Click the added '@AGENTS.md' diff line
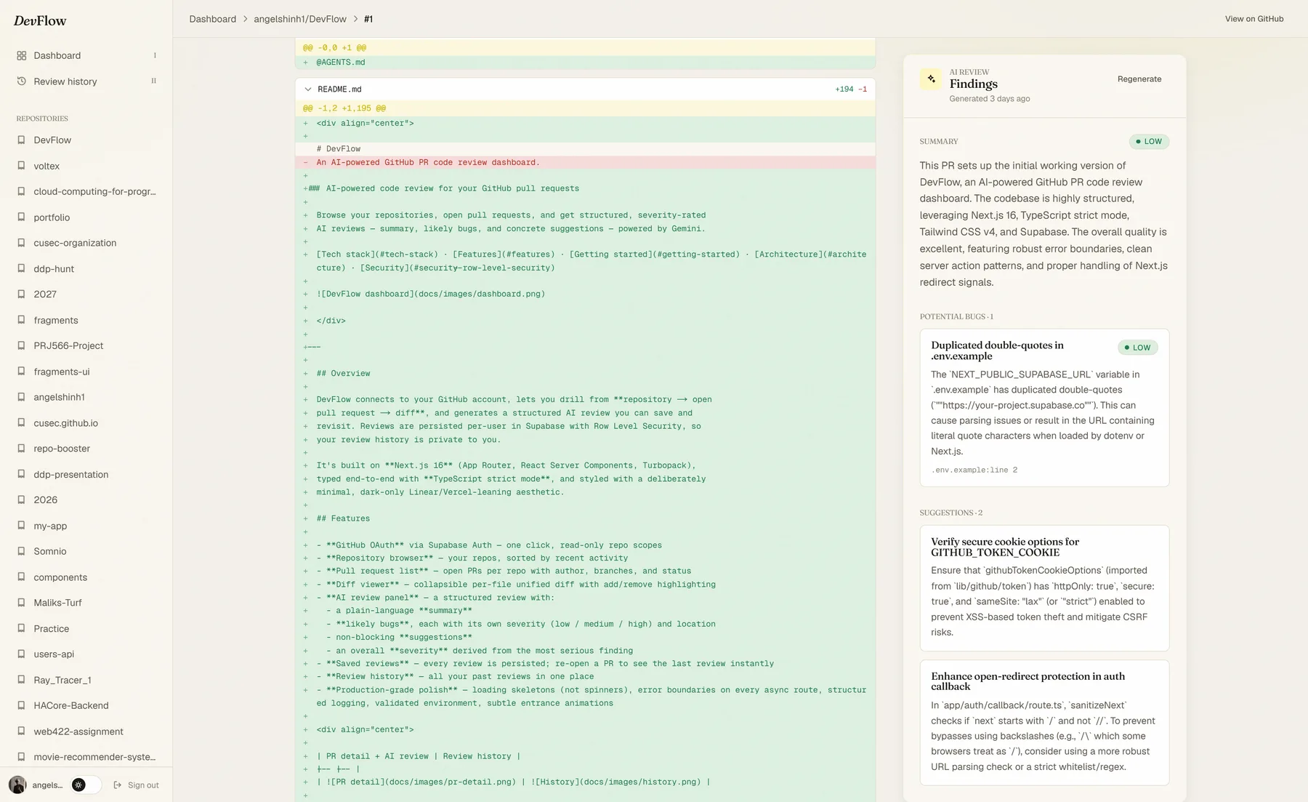 click(585, 63)
